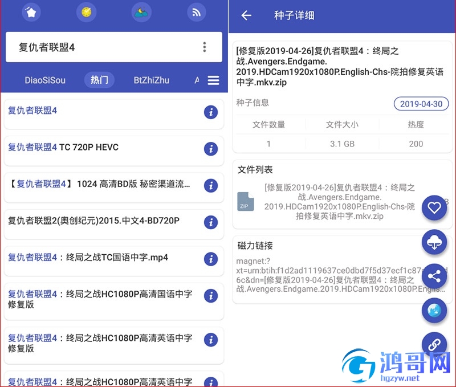Click the 热度 value 200

pos(416,144)
